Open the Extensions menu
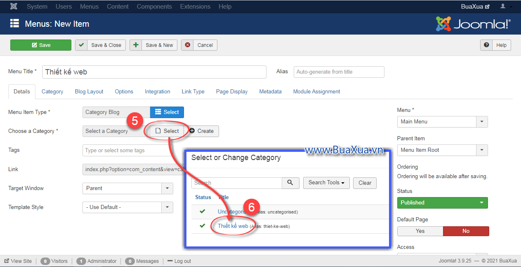This screenshot has width=521, height=267. tap(195, 7)
